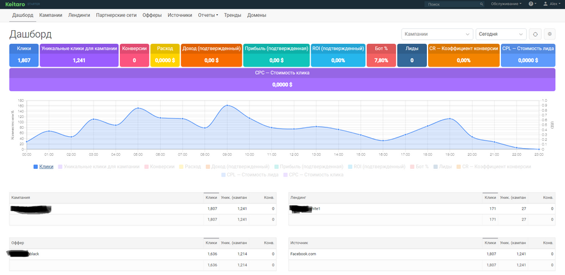This screenshot has width=565, height=275.
Task: Open the Обслуживание menu
Action: [506, 4]
